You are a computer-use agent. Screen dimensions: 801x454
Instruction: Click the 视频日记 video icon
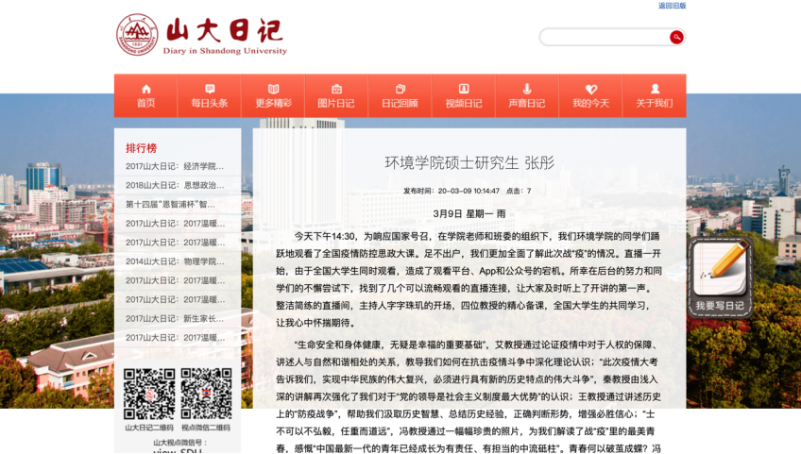click(x=464, y=89)
